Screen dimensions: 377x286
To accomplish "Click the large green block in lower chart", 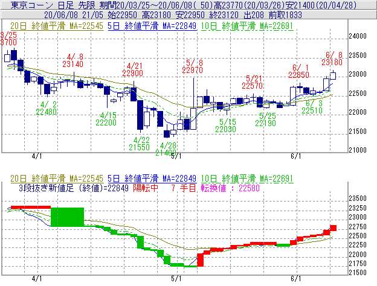I will point(67,217).
